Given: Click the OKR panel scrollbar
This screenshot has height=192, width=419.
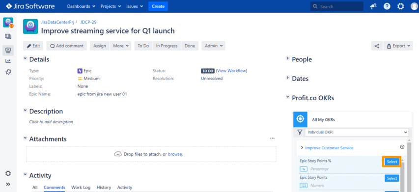Looking at the screenshot, I should pyautogui.click(x=409, y=167).
